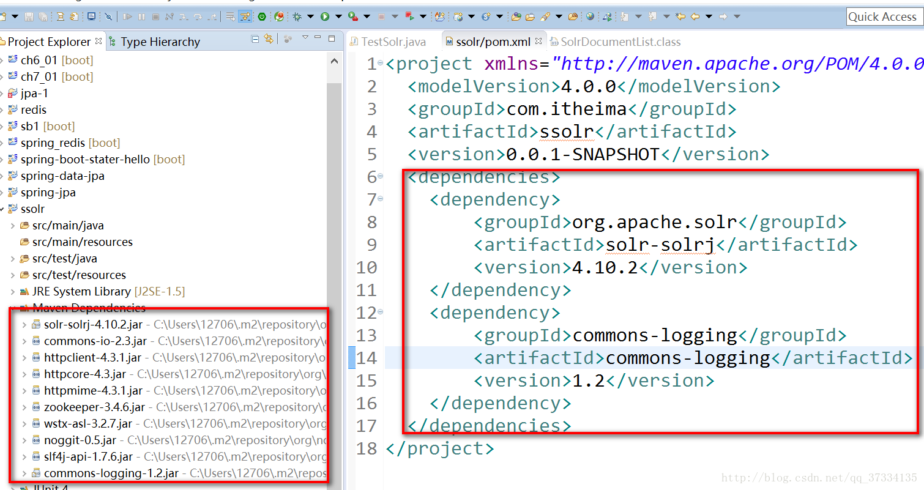Click the Relaunch icon with red badge
The image size is (924, 490).
coord(280,17)
